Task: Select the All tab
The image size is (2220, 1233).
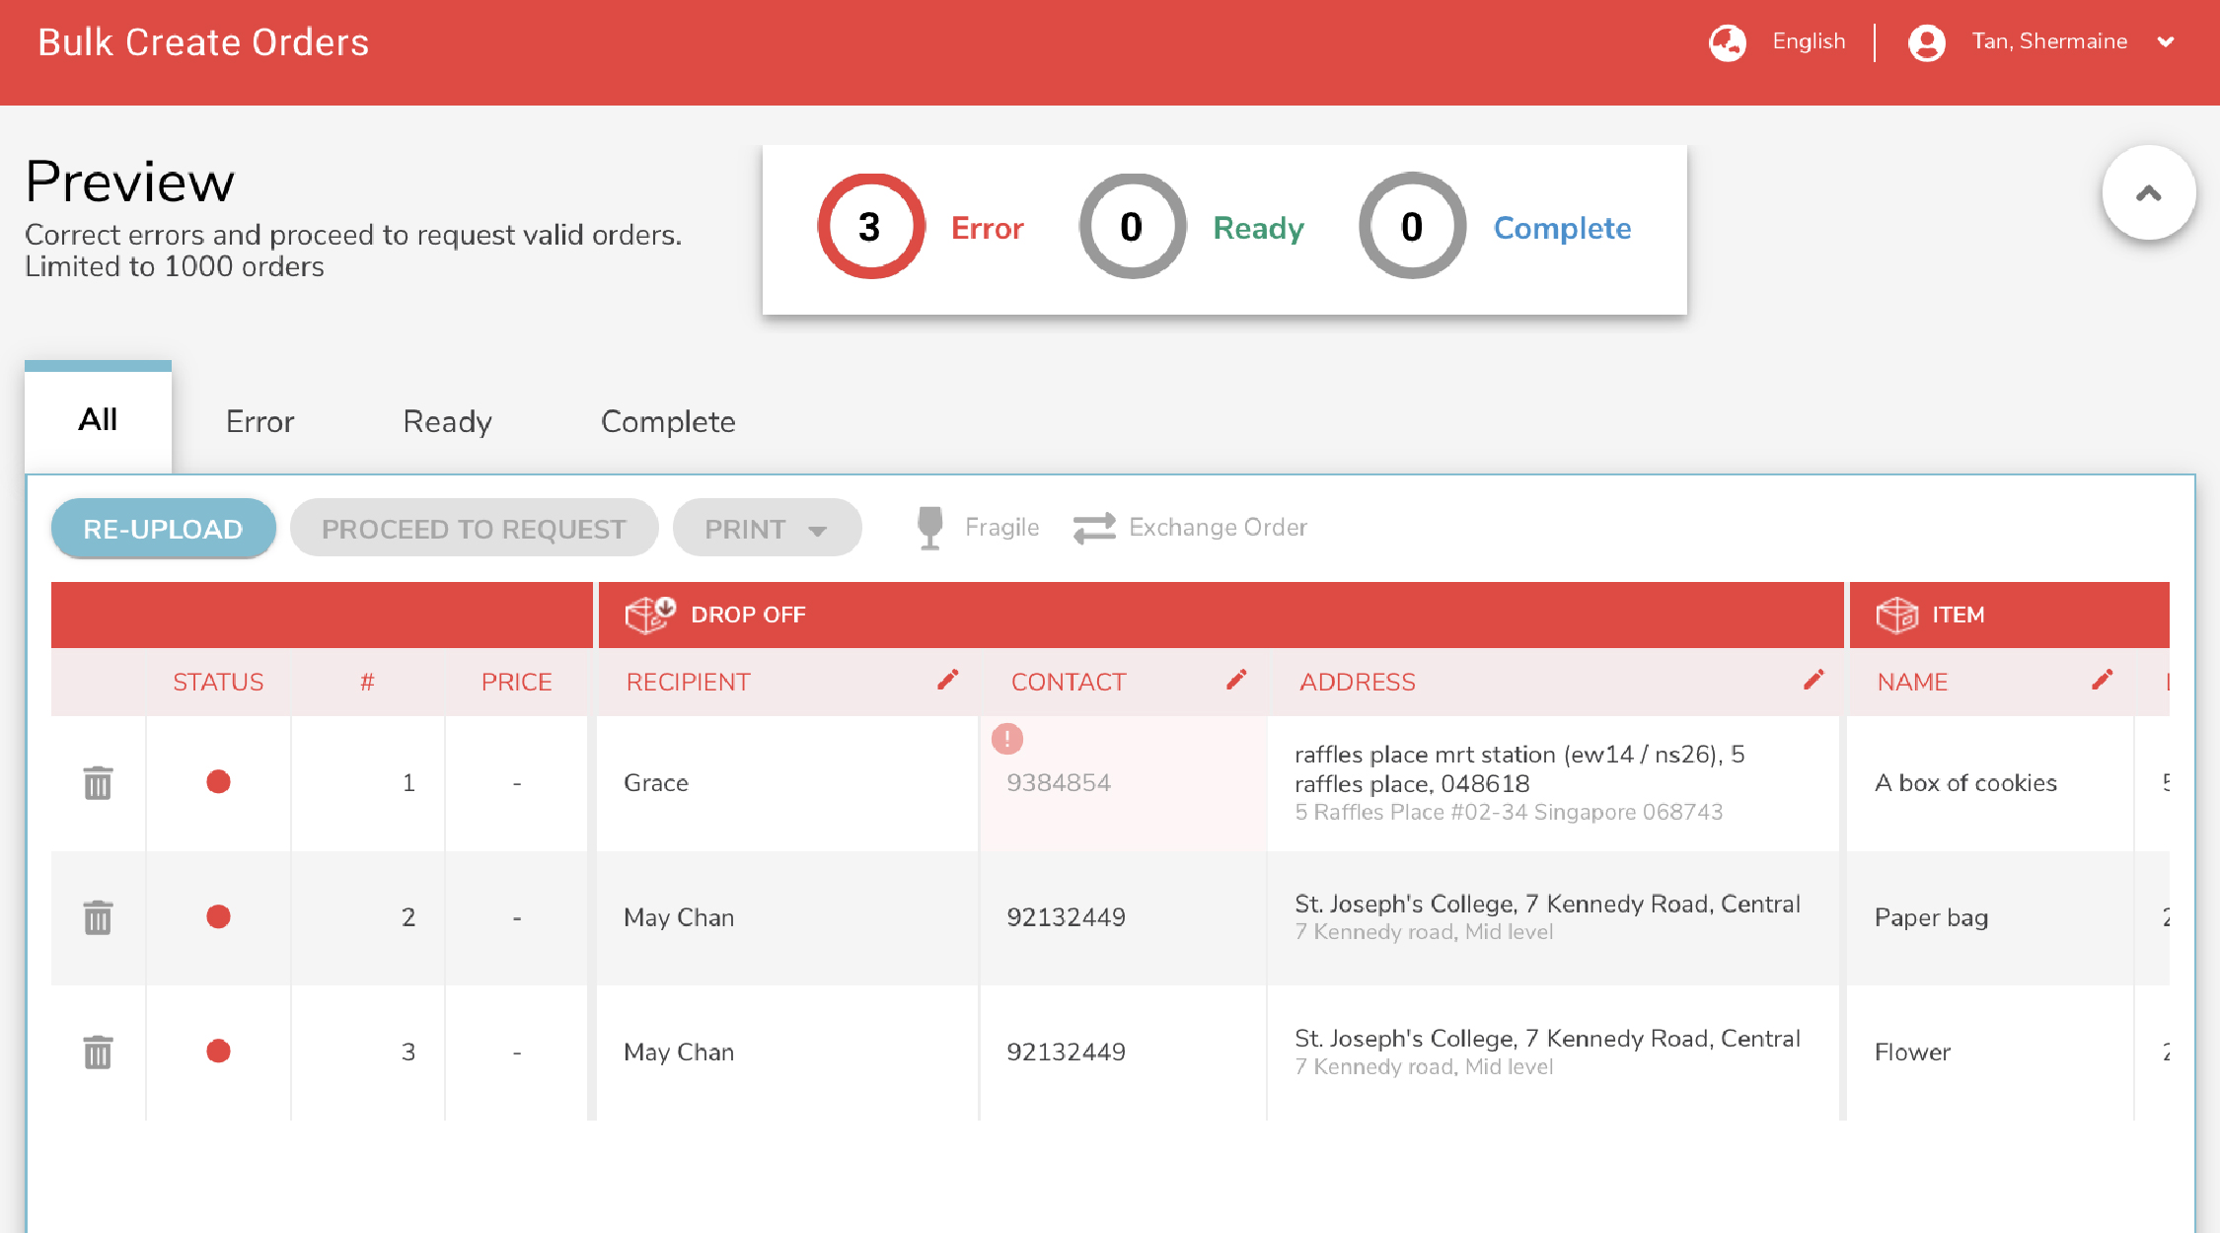Action: (x=98, y=420)
